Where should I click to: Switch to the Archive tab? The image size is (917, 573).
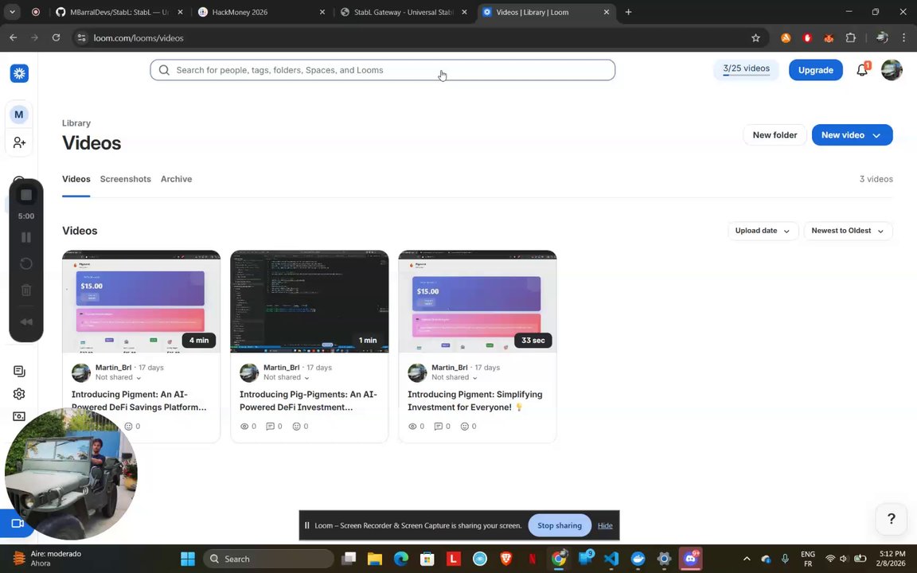click(x=176, y=179)
